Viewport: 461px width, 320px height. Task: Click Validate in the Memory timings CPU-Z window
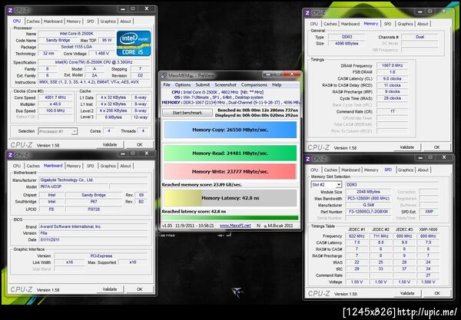[x=407, y=147]
